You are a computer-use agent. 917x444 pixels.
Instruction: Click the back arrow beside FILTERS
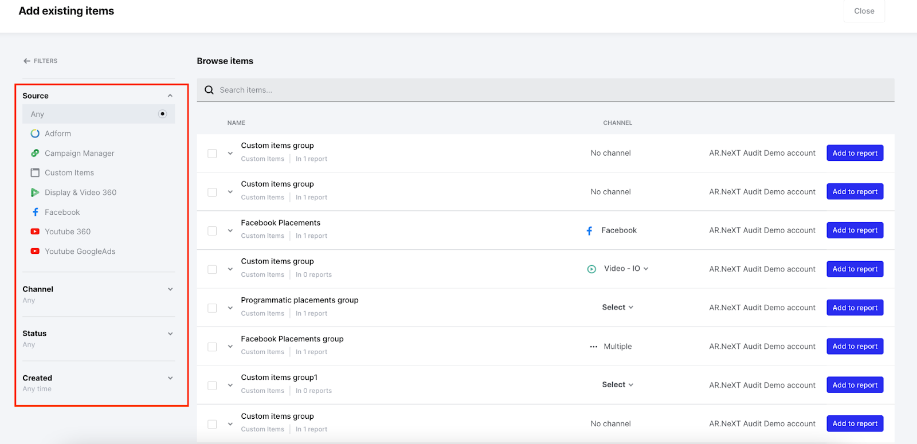point(26,61)
